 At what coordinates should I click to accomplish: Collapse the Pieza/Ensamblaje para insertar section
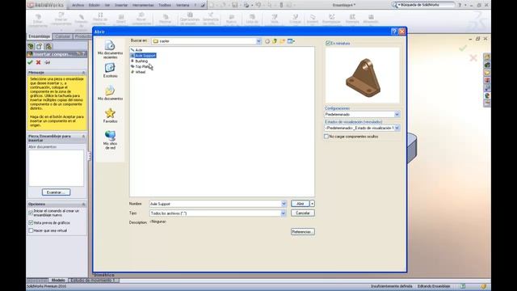83,137
